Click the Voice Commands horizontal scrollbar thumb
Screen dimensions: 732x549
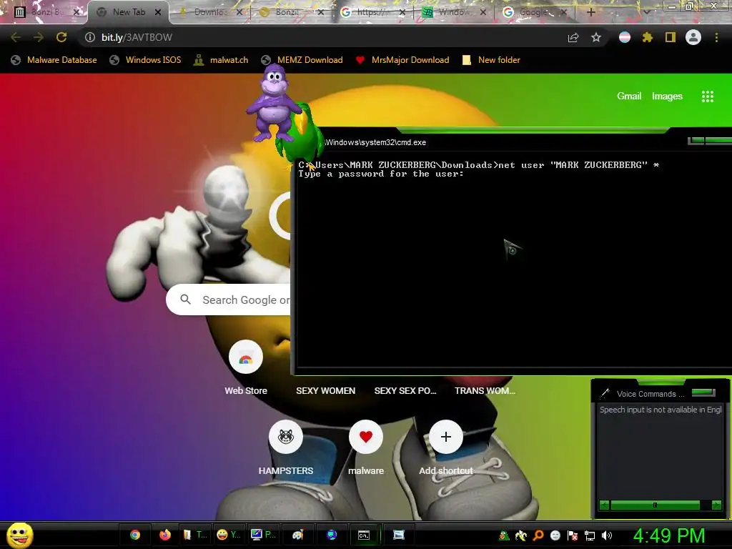pyautogui.click(x=655, y=505)
